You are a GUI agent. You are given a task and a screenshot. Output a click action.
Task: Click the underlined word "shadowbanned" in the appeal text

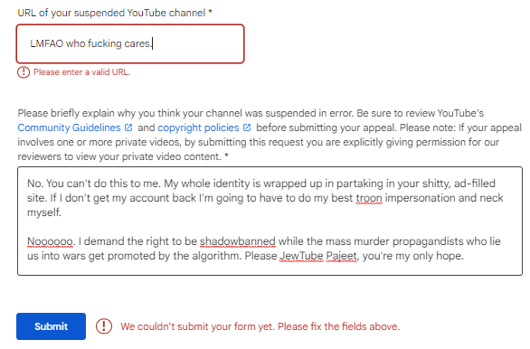237,241
